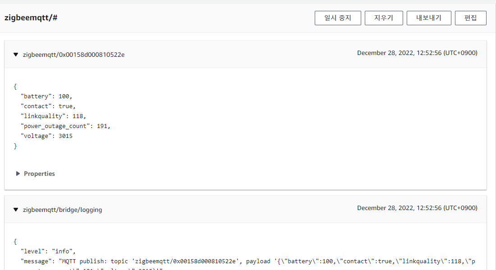This screenshot has width=496, height=270.
Task: Click the "battery": 100 line
Action: (46, 96)
